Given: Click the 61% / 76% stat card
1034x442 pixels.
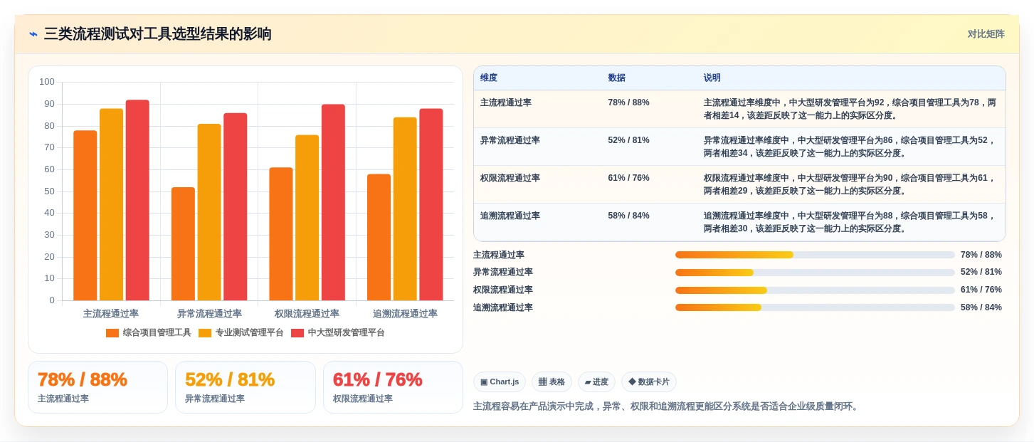Looking at the screenshot, I should (x=393, y=387).
